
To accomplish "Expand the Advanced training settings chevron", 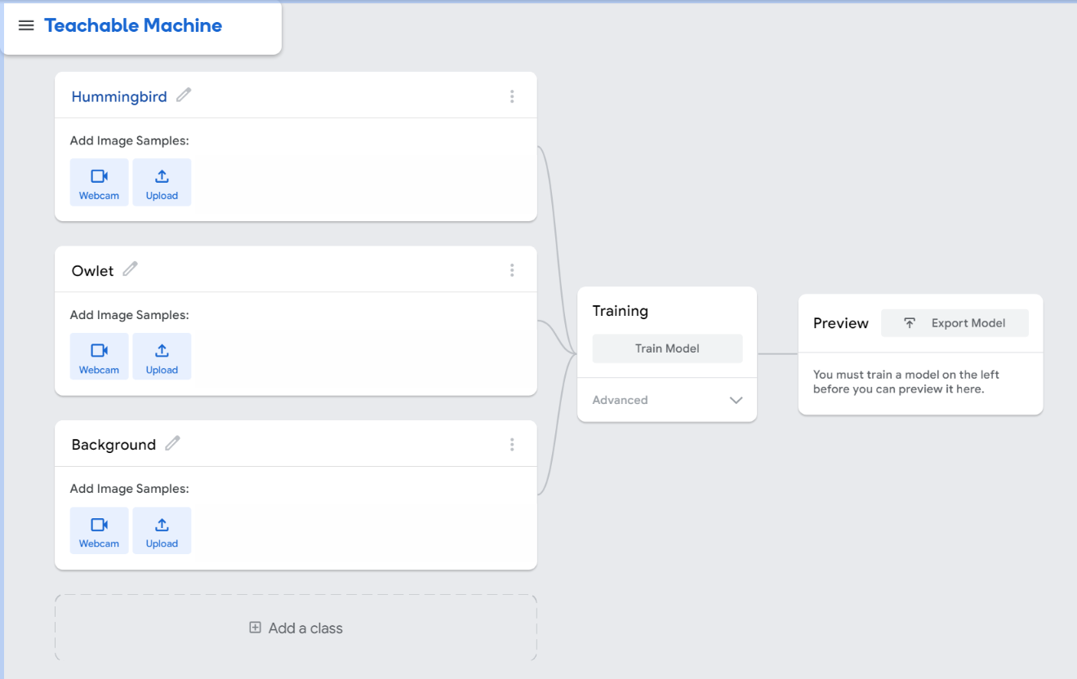I will (x=736, y=400).
